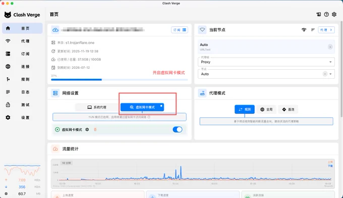Screen dimensions: 343x198
Task: Click the 到期时间 calendar icon
Action: [53, 68]
